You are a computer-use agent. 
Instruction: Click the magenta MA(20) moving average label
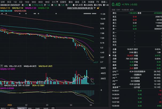pyautogui.click(x=31, y=8)
